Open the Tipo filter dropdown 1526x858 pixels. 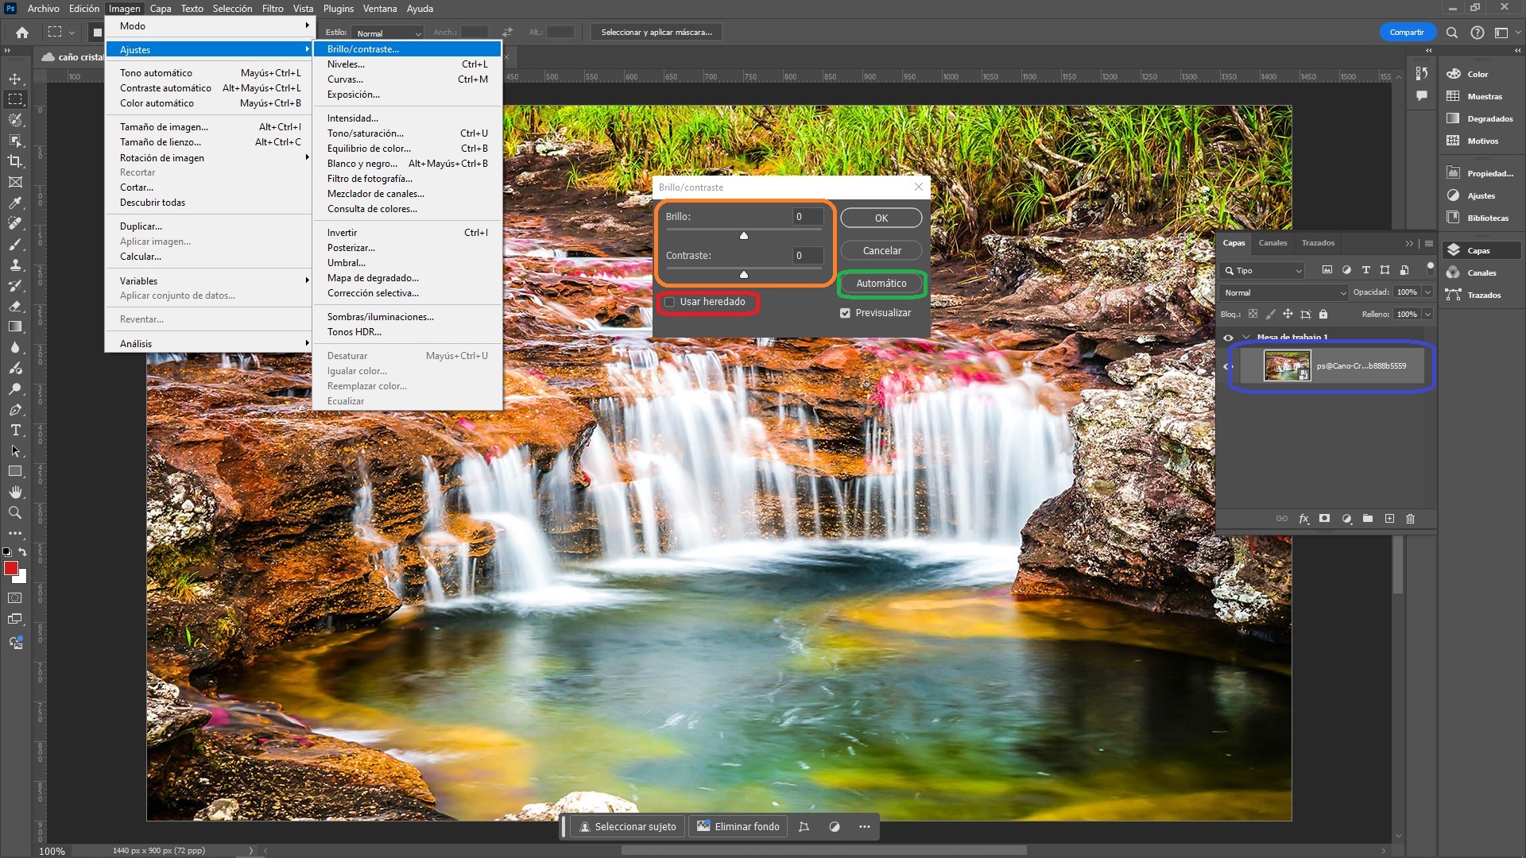point(1264,271)
